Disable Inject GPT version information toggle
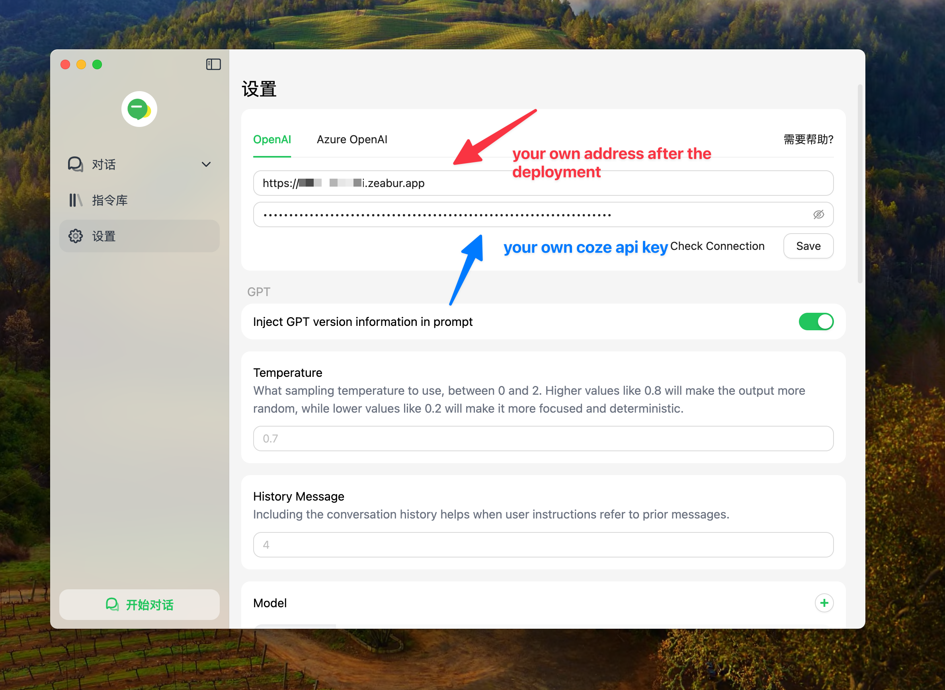Viewport: 945px width, 690px height. click(816, 322)
